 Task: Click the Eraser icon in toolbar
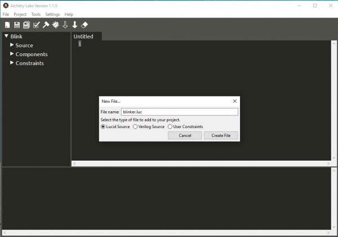click(84, 25)
